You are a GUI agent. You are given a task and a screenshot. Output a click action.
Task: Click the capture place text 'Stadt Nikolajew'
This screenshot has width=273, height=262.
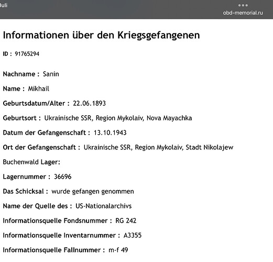pos(210,147)
